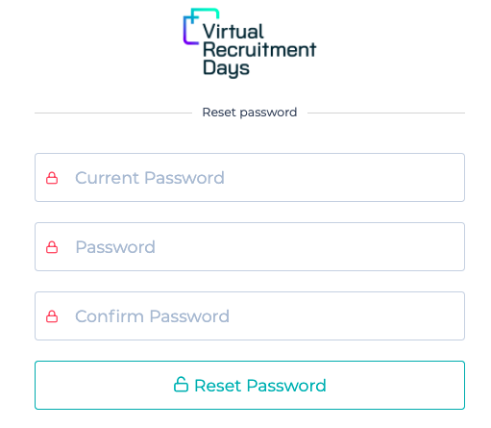Screen dimensions: 491x428
Task: Click the purple lower corner of the logo bracket
Action: point(190,38)
